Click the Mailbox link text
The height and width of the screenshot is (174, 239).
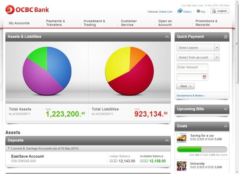(187, 12)
